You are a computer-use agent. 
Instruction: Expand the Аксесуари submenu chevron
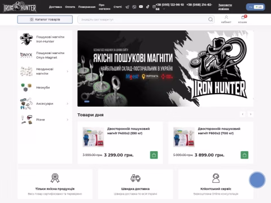tap(67, 104)
